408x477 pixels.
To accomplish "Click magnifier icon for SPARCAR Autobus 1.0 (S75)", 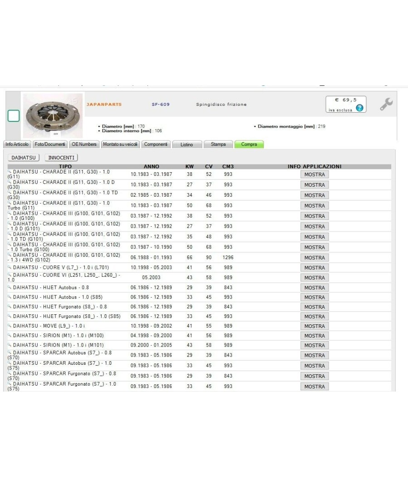I will pyautogui.click(x=10, y=363).
